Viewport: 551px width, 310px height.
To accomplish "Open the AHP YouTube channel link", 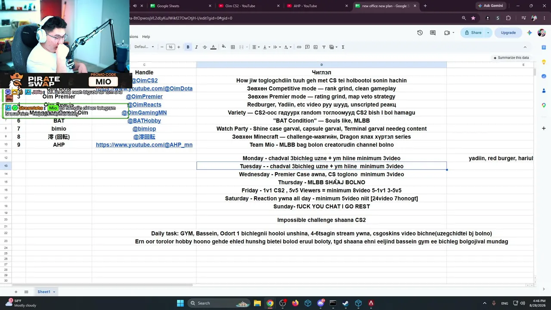I will coord(144,145).
